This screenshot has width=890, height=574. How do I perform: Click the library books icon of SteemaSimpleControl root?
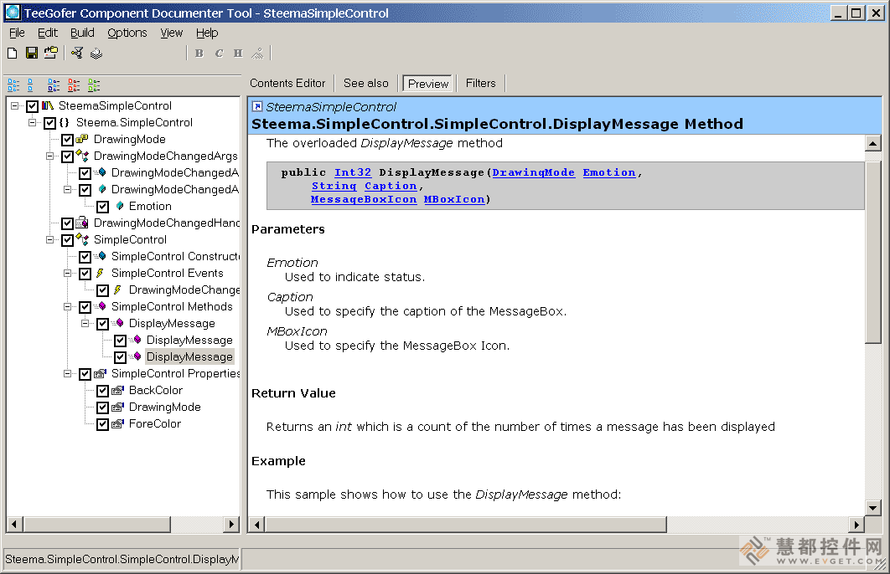(x=48, y=105)
